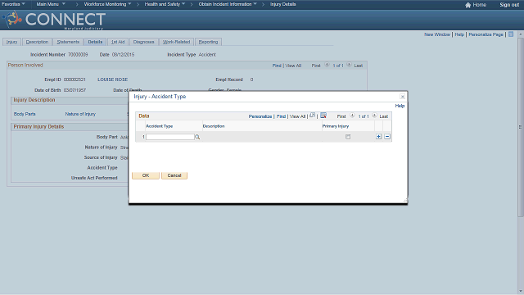Open the Work-Related tab

pyautogui.click(x=177, y=42)
